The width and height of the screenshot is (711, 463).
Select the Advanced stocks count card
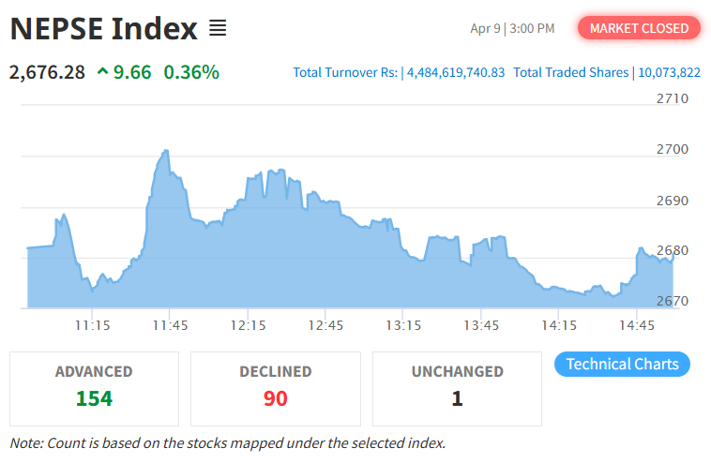click(x=94, y=388)
